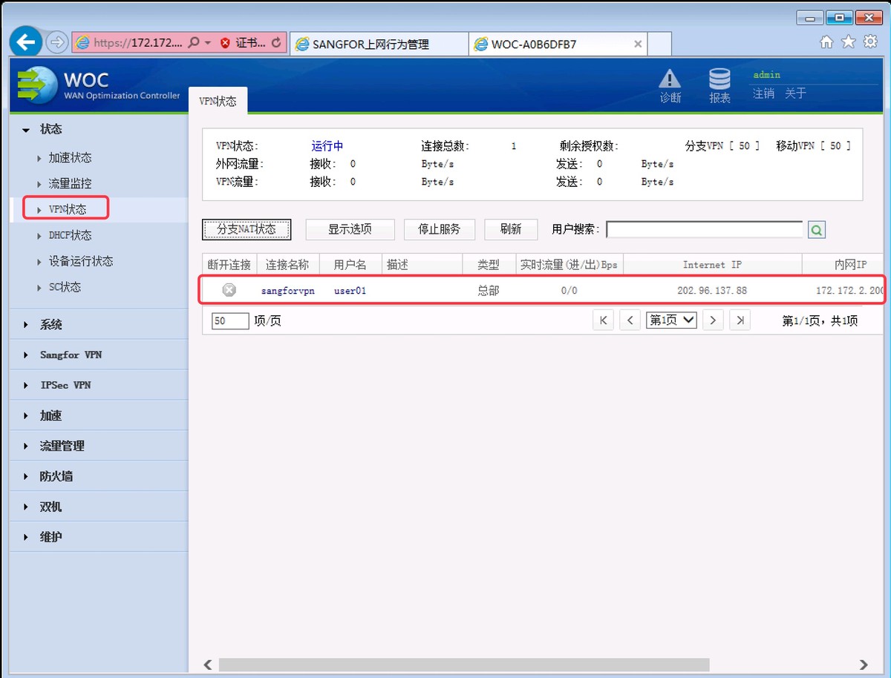Click the 注销 logout link
This screenshot has height=678, width=891.
click(x=763, y=93)
